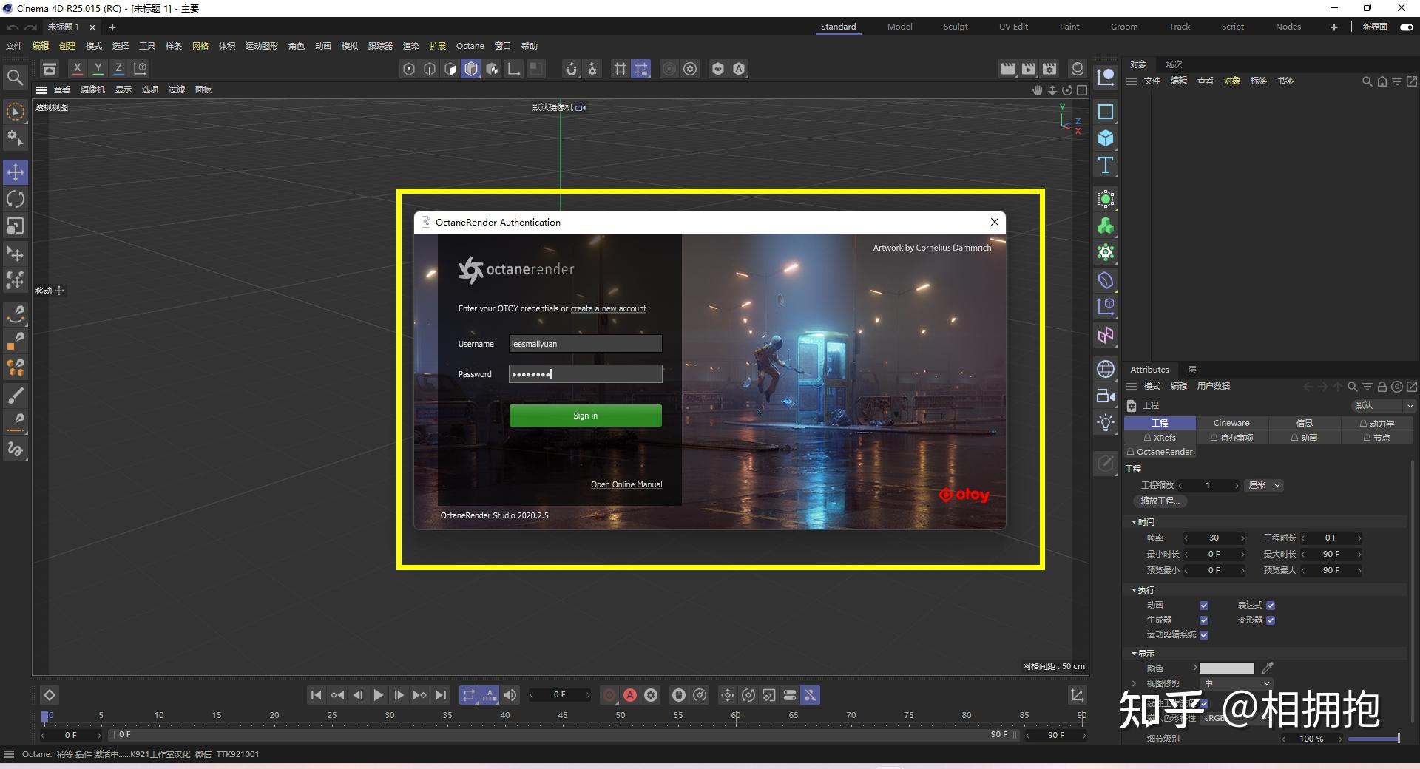Toggle the 变形器 checkbox
The image size is (1420, 769).
[1271, 620]
